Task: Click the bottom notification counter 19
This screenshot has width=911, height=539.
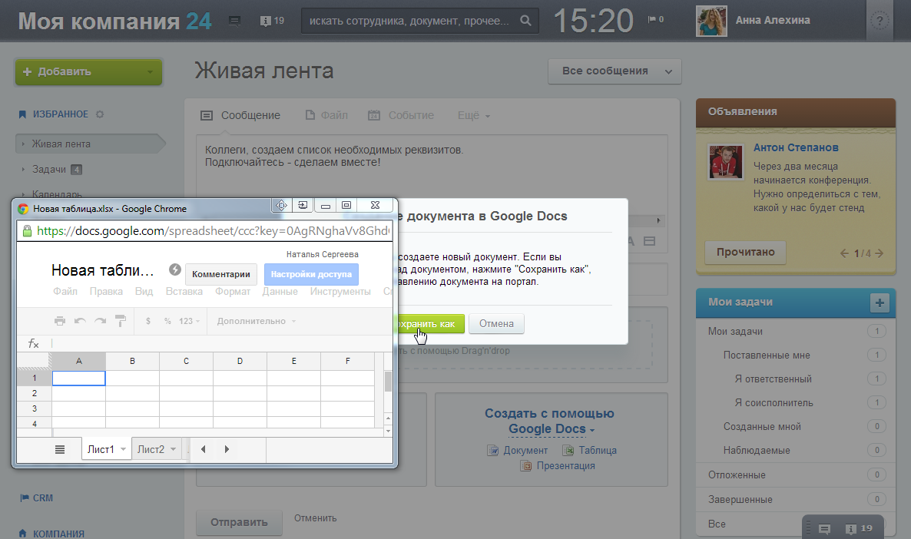Action: click(x=859, y=528)
